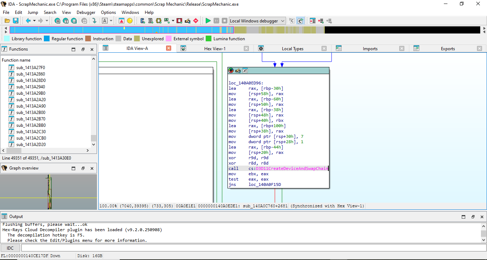487x260 pixels.
Task: Switch to the Hex View-1 tab
Action: point(215,48)
